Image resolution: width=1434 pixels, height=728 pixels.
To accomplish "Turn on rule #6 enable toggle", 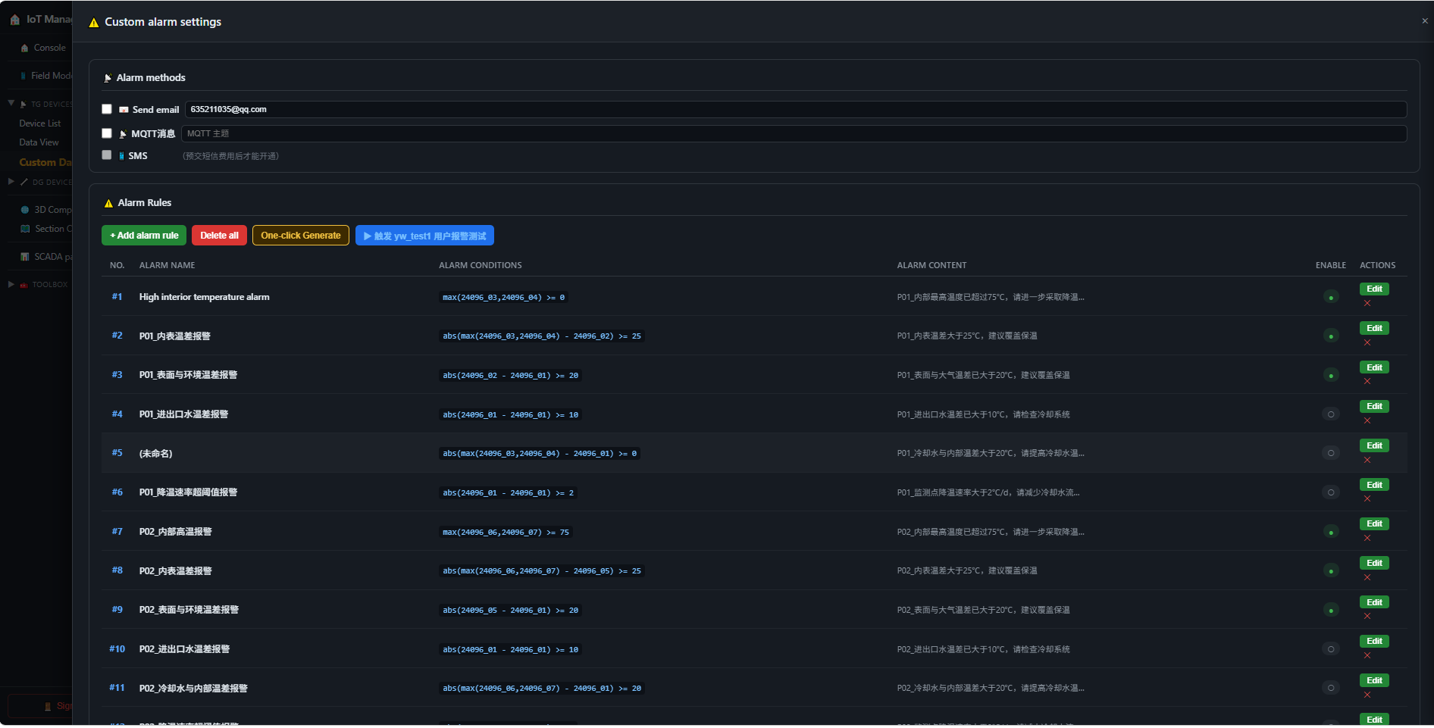I will (x=1331, y=492).
